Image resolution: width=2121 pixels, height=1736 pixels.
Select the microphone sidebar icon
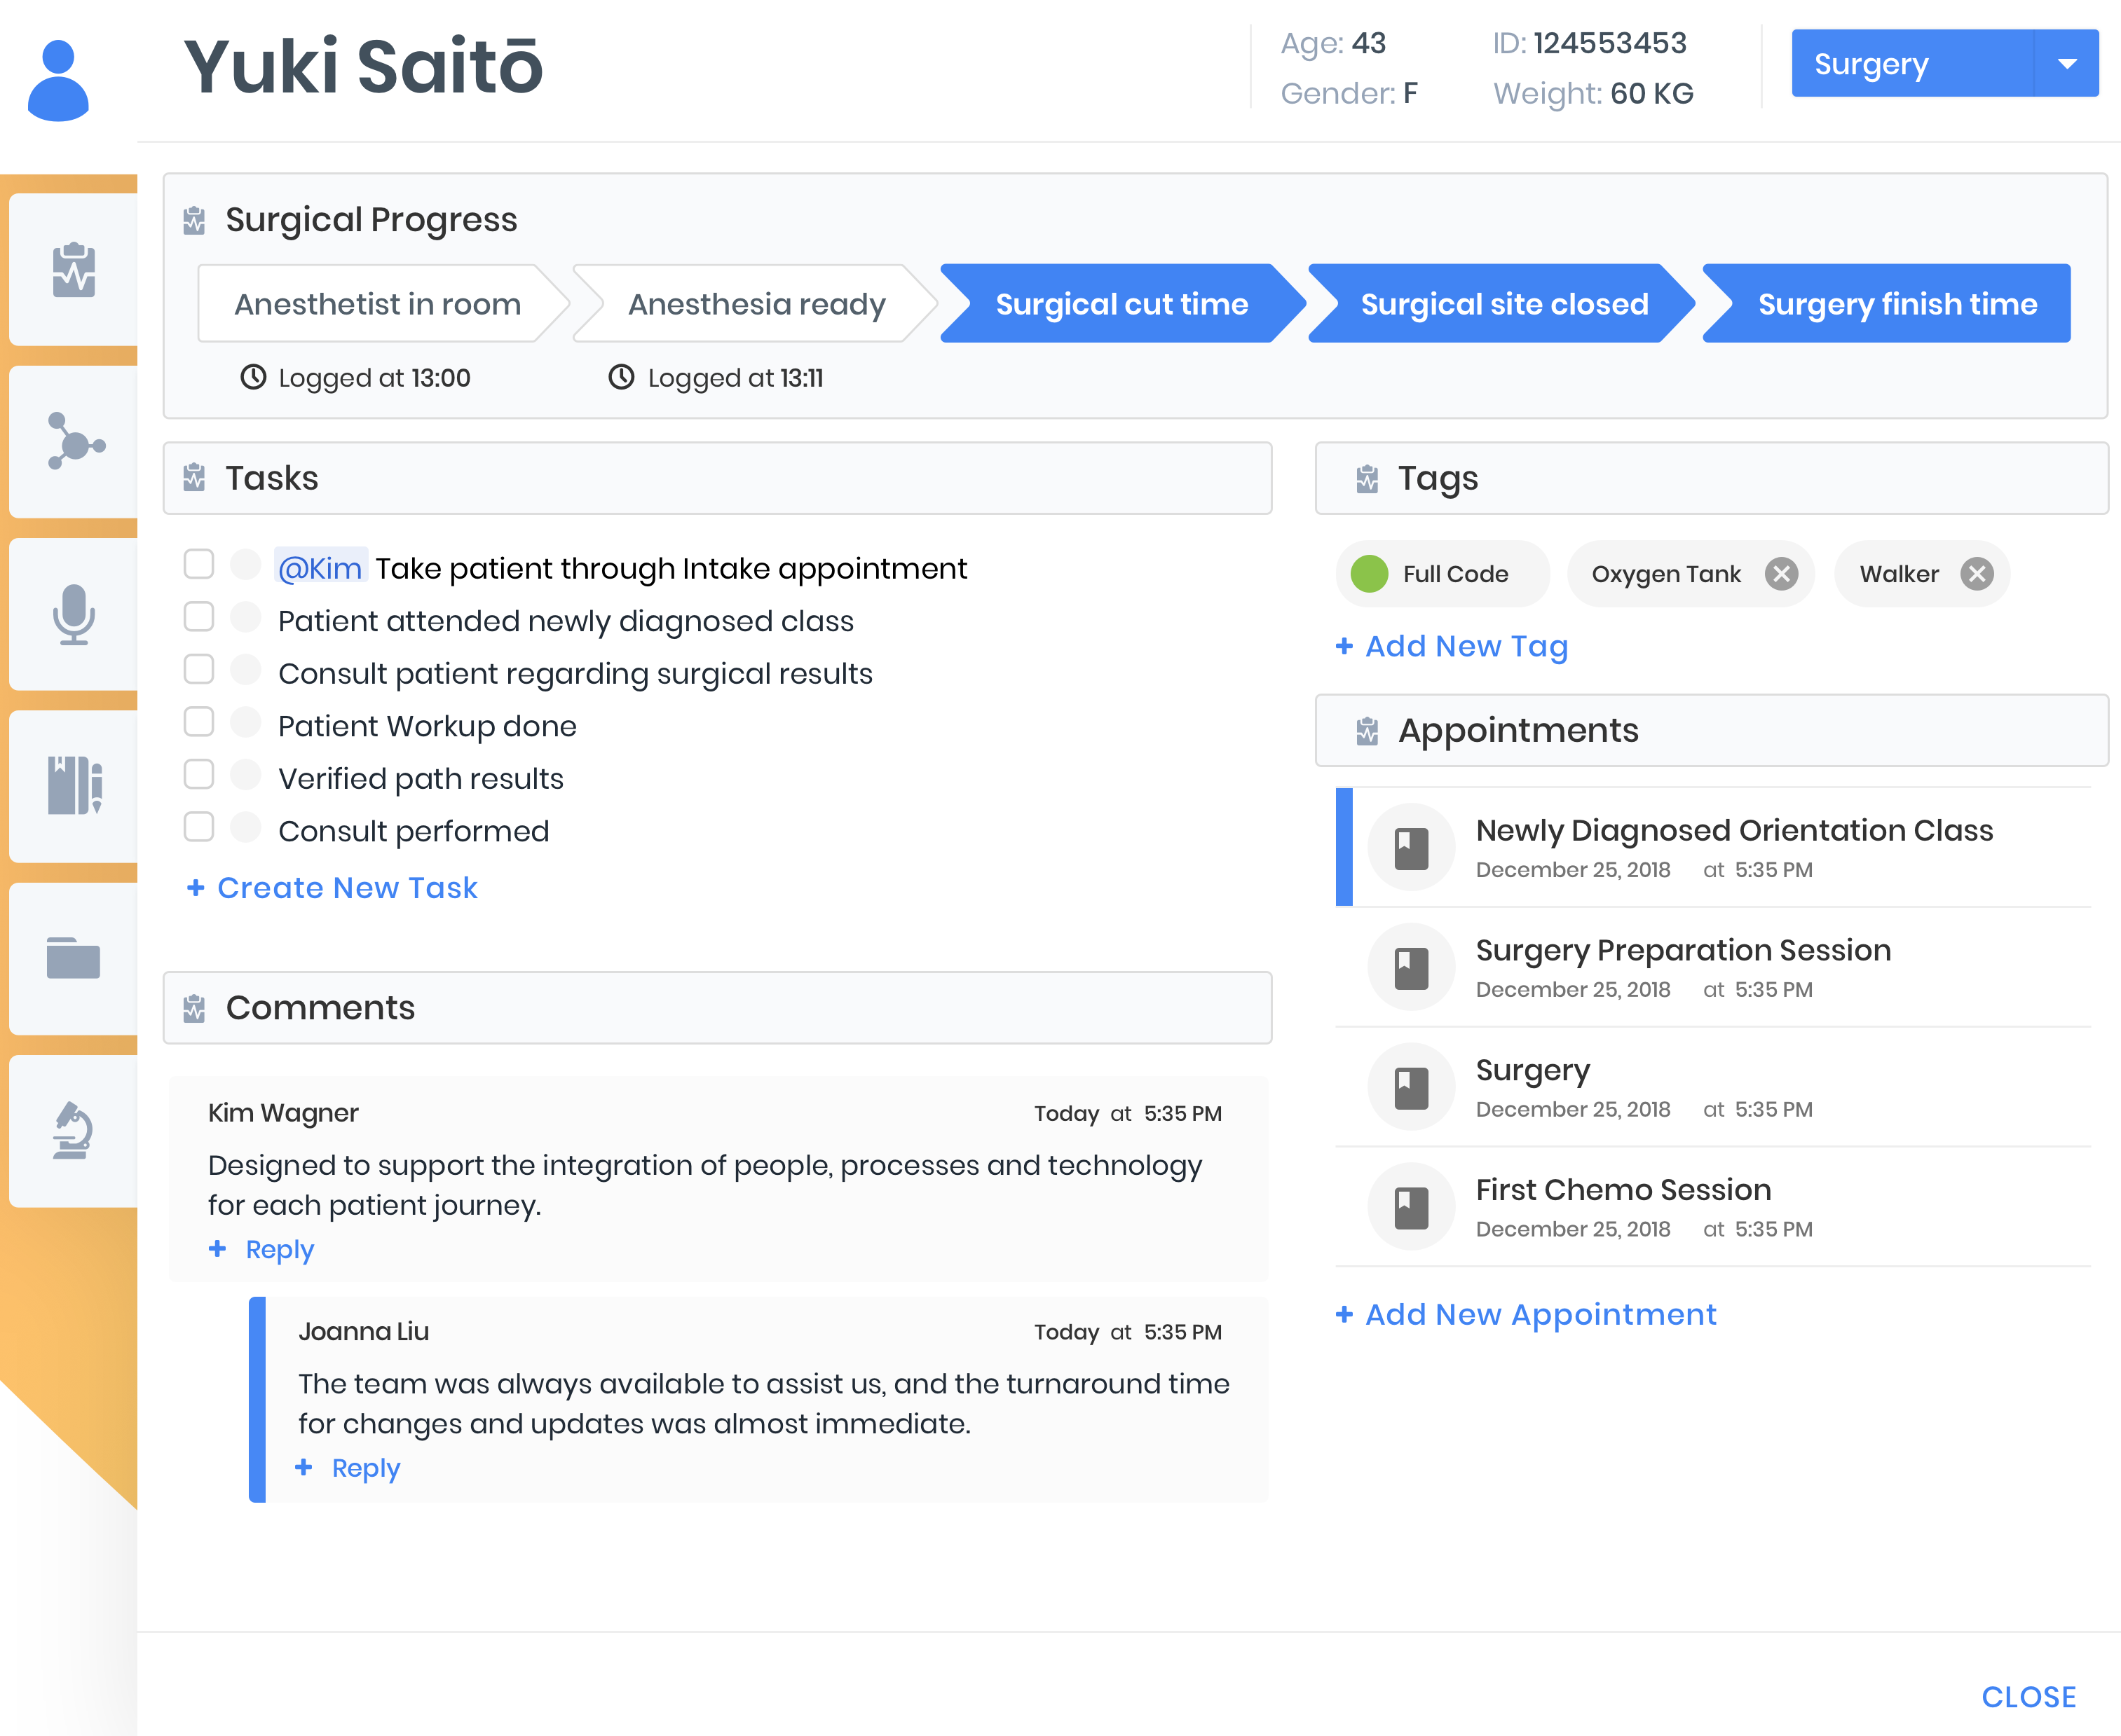73,614
